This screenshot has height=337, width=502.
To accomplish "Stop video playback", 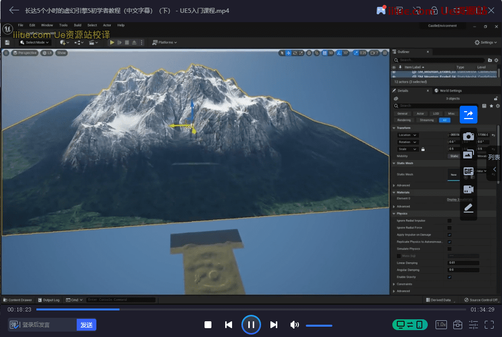I will pyautogui.click(x=208, y=325).
